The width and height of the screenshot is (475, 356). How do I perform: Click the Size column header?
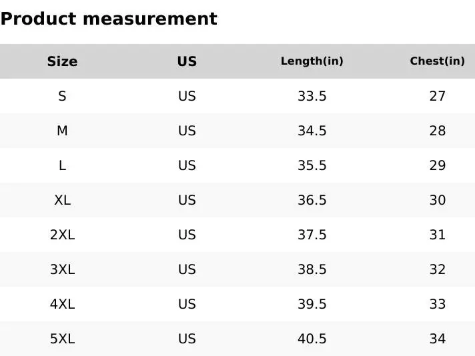62,61
